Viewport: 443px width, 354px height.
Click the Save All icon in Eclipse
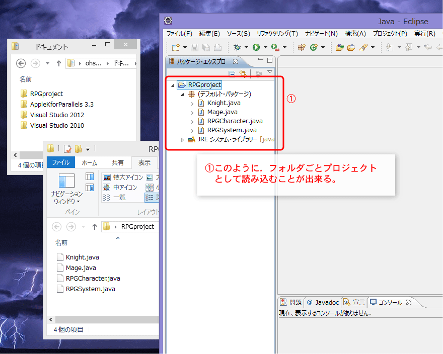pos(206,47)
